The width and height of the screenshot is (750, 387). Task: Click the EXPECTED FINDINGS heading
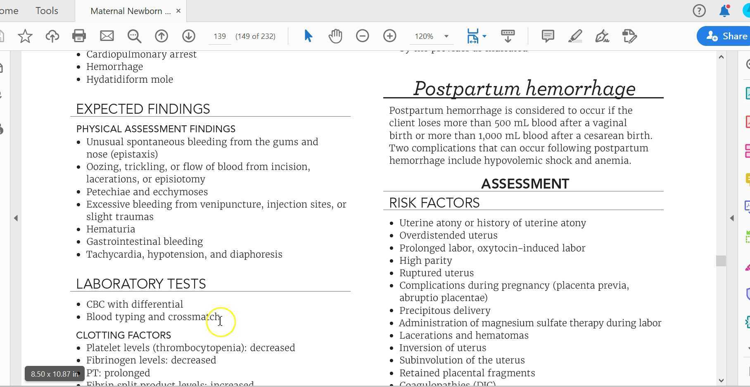143,109
